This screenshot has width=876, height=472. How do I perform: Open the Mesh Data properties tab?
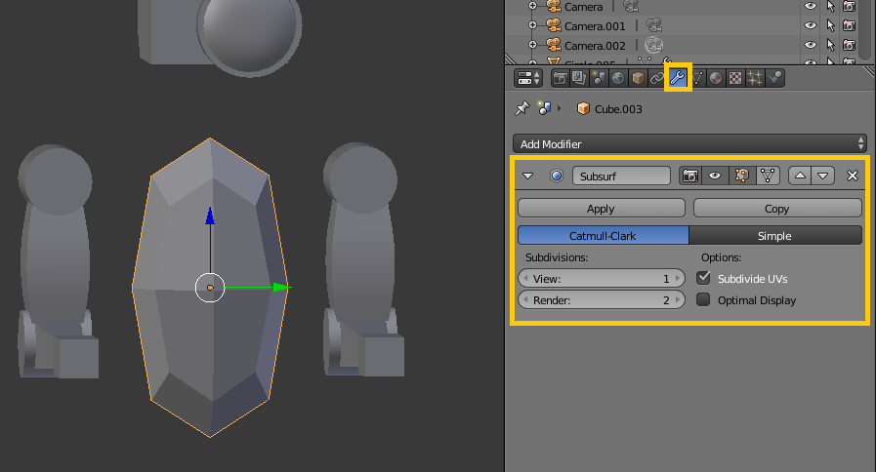tap(697, 78)
